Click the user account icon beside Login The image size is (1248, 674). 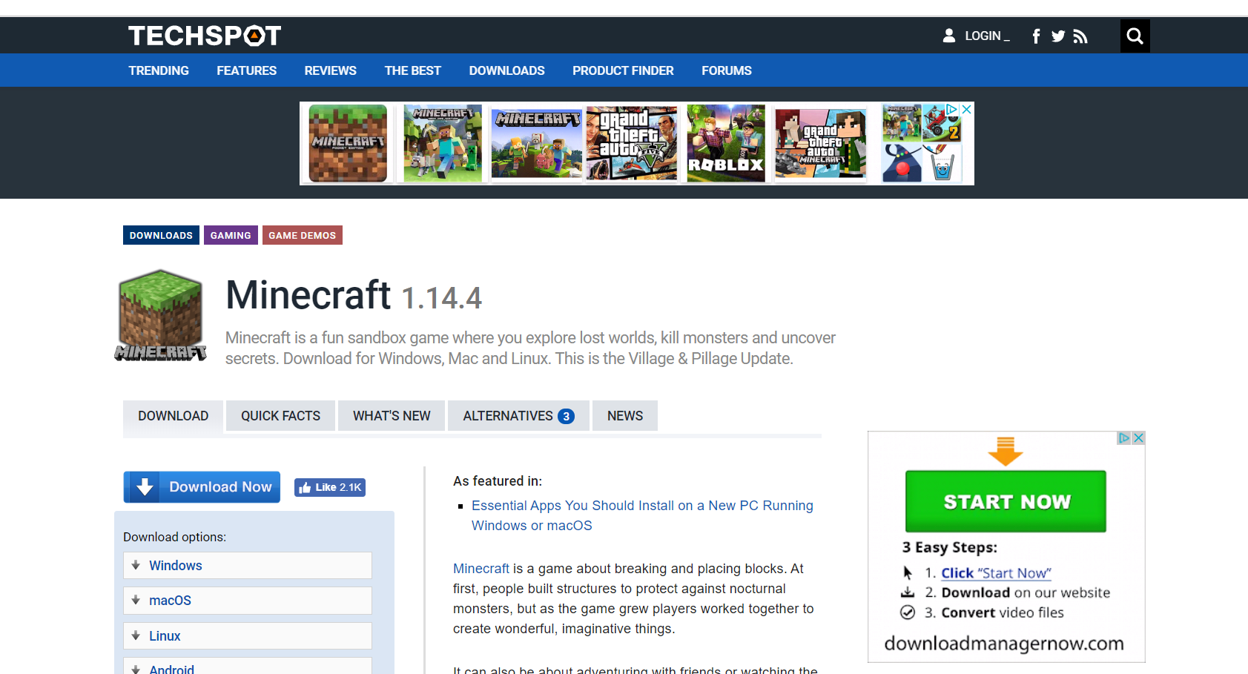click(x=949, y=36)
